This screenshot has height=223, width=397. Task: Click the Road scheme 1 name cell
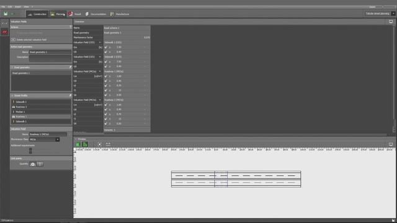127,28
